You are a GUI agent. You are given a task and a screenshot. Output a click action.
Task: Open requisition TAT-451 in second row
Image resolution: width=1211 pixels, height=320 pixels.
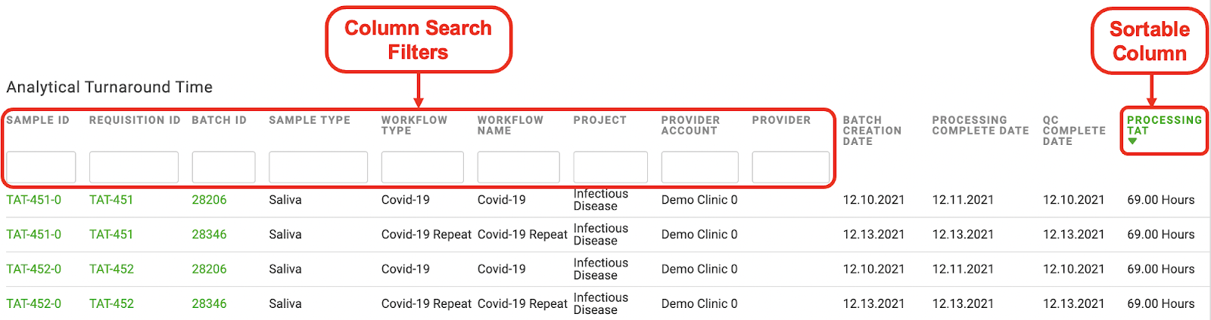(111, 235)
